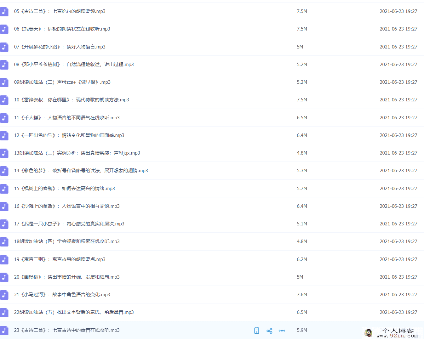The width and height of the screenshot is (424, 340).
Task: Click the music icon of file 15《枫树上的喜鹊》
Action: point(4,189)
